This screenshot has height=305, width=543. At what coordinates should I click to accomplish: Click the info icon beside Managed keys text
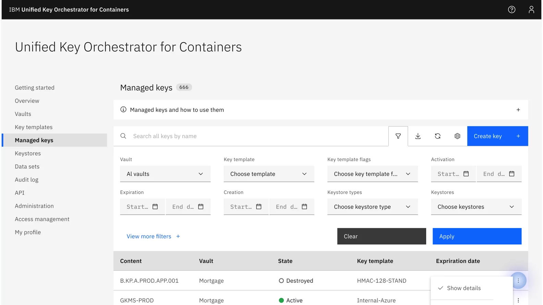tap(123, 110)
